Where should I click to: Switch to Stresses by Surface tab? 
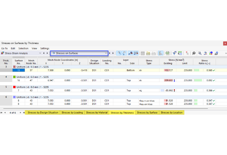[x=147, y=113]
